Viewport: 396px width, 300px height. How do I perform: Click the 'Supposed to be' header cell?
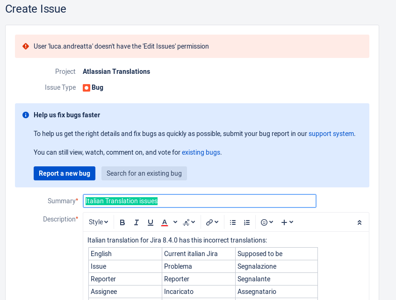[x=276, y=254]
